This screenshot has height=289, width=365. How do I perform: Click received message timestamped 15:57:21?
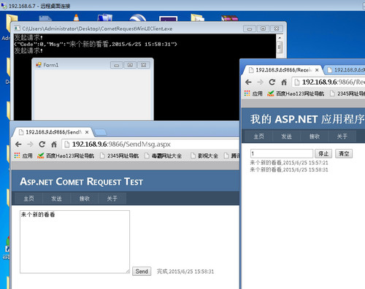coord(289,163)
